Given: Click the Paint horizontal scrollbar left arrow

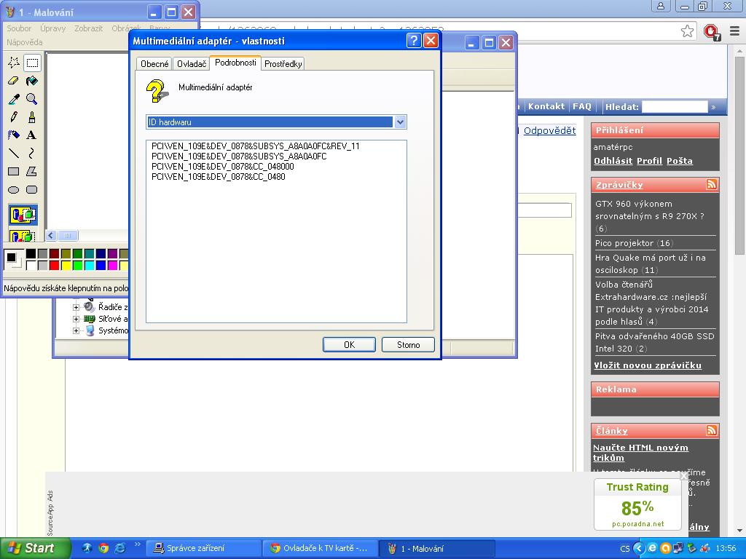Looking at the screenshot, I should coord(52,235).
